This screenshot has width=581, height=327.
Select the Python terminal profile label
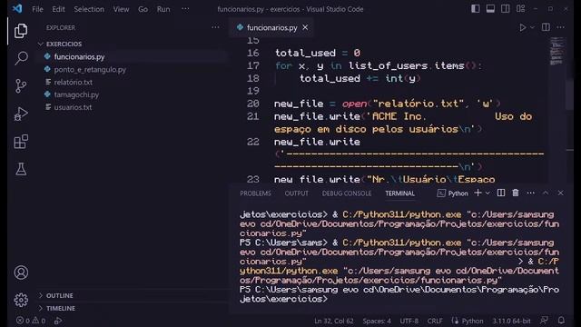tap(453, 193)
